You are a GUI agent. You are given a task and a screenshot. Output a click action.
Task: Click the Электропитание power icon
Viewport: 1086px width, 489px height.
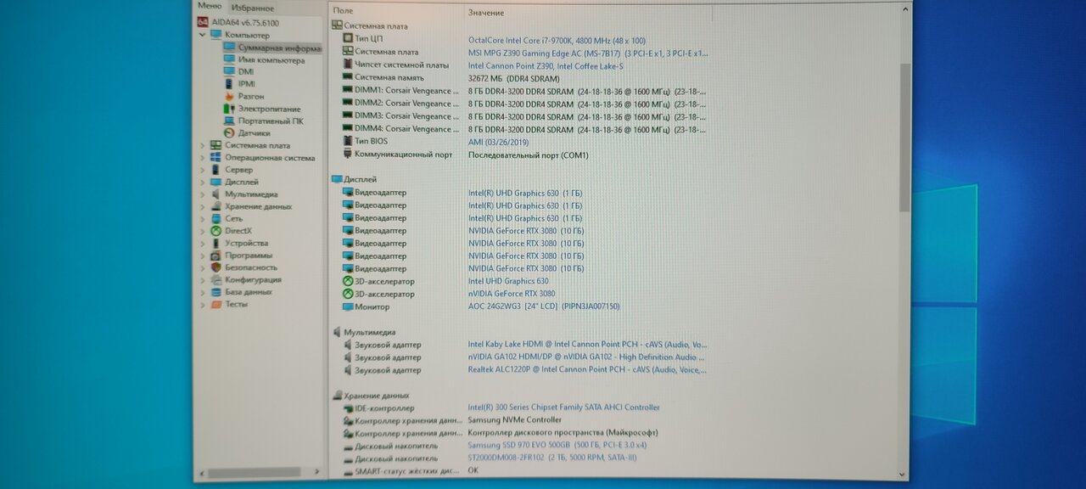pos(229,109)
